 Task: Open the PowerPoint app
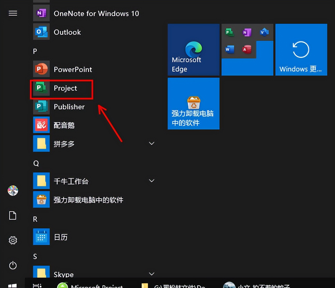pyautogui.click(x=73, y=69)
